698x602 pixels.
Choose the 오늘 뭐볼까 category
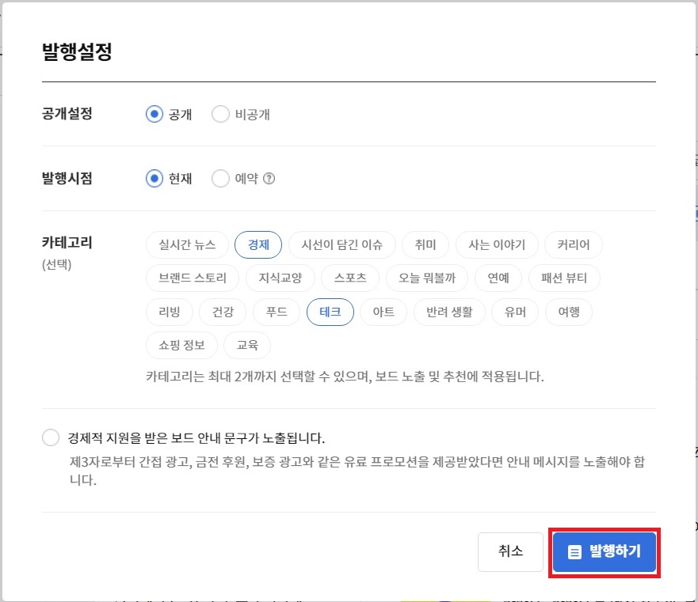tap(427, 278)
